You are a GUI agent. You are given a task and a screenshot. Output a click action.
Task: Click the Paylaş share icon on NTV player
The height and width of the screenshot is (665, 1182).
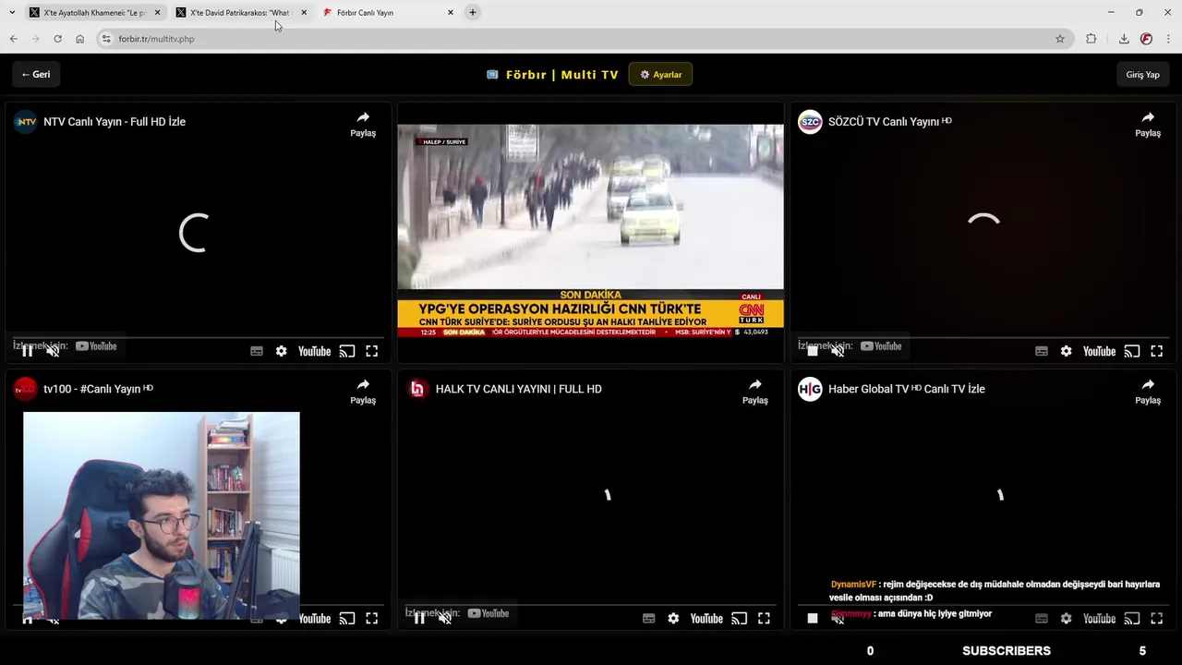click(363, 124)
